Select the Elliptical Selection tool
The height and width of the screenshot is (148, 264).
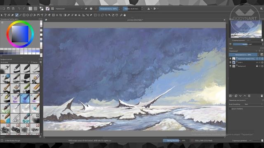(x=99, y=15)
